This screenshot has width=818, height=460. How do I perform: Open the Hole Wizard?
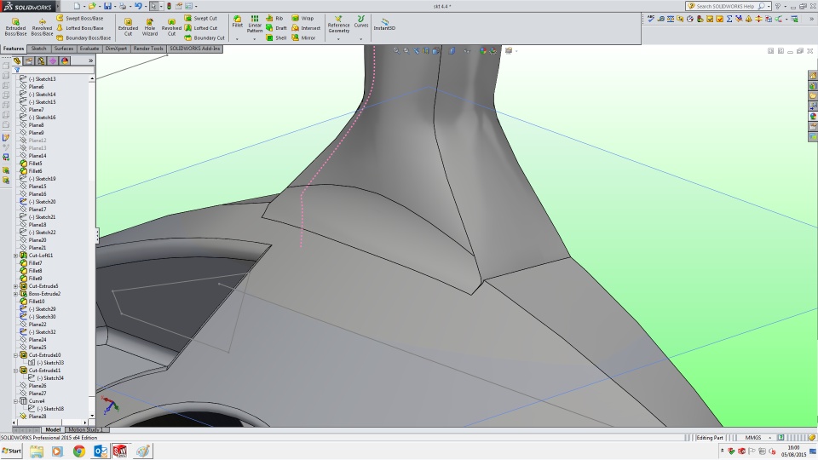pyautogui.click(x=150, y=27)
